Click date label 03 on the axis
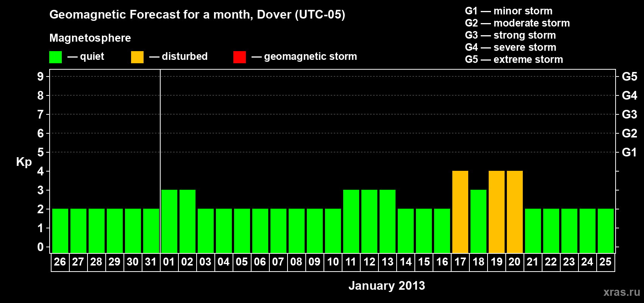This screenshot has width=644, height=303. coord(205,262)
